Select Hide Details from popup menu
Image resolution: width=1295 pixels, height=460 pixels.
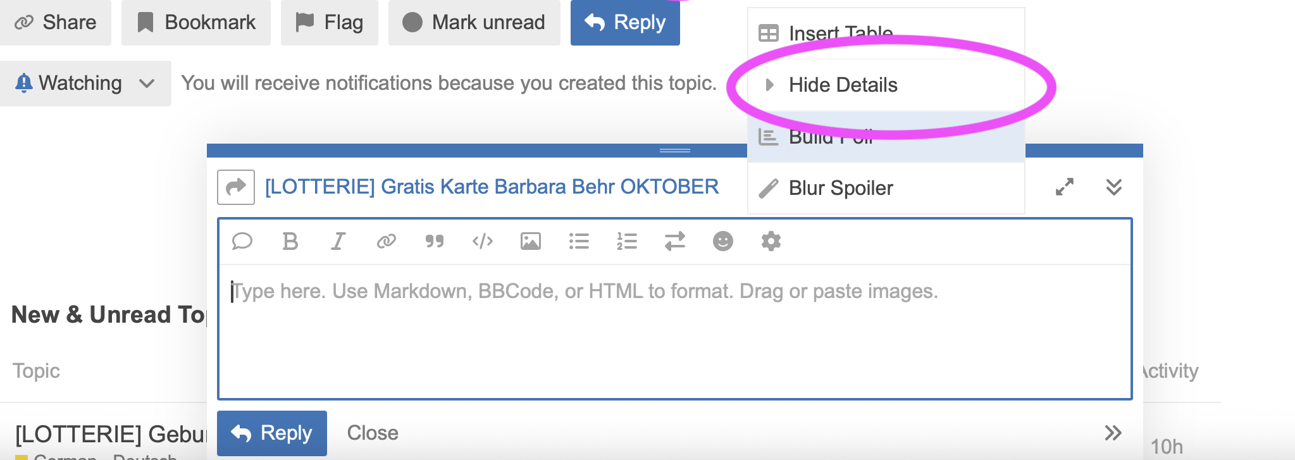[843, 85]
